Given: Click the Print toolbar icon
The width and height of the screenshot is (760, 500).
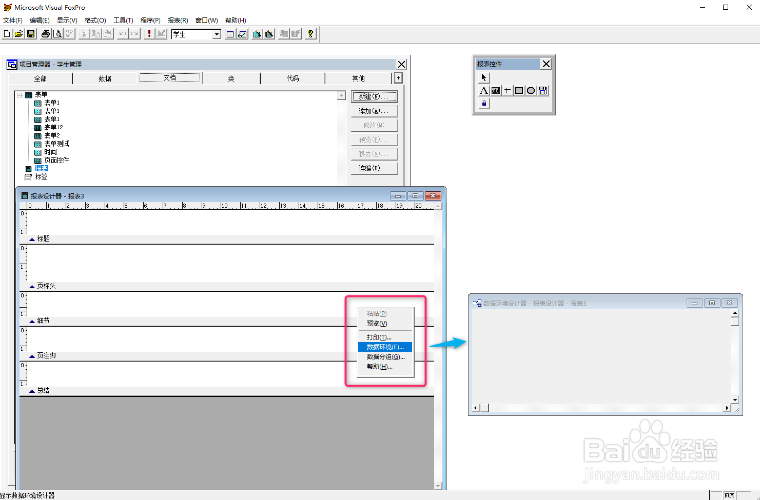Looking at the screenshot, I should coord(46,34).
